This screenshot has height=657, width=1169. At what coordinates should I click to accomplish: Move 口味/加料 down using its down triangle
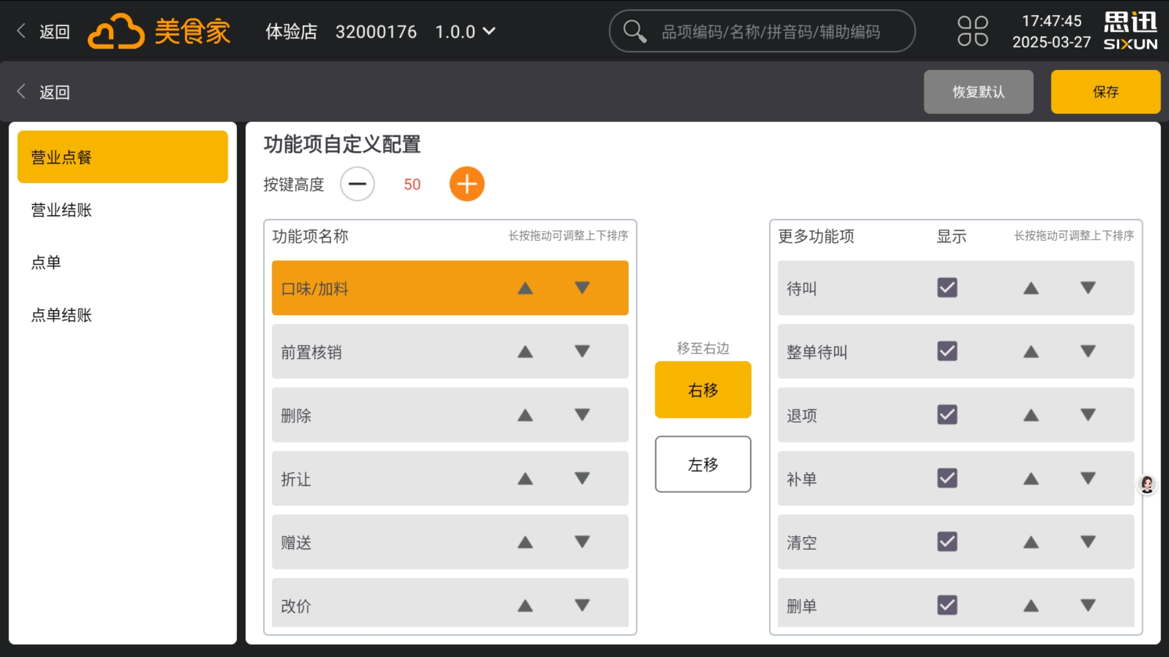coord(581,288)
